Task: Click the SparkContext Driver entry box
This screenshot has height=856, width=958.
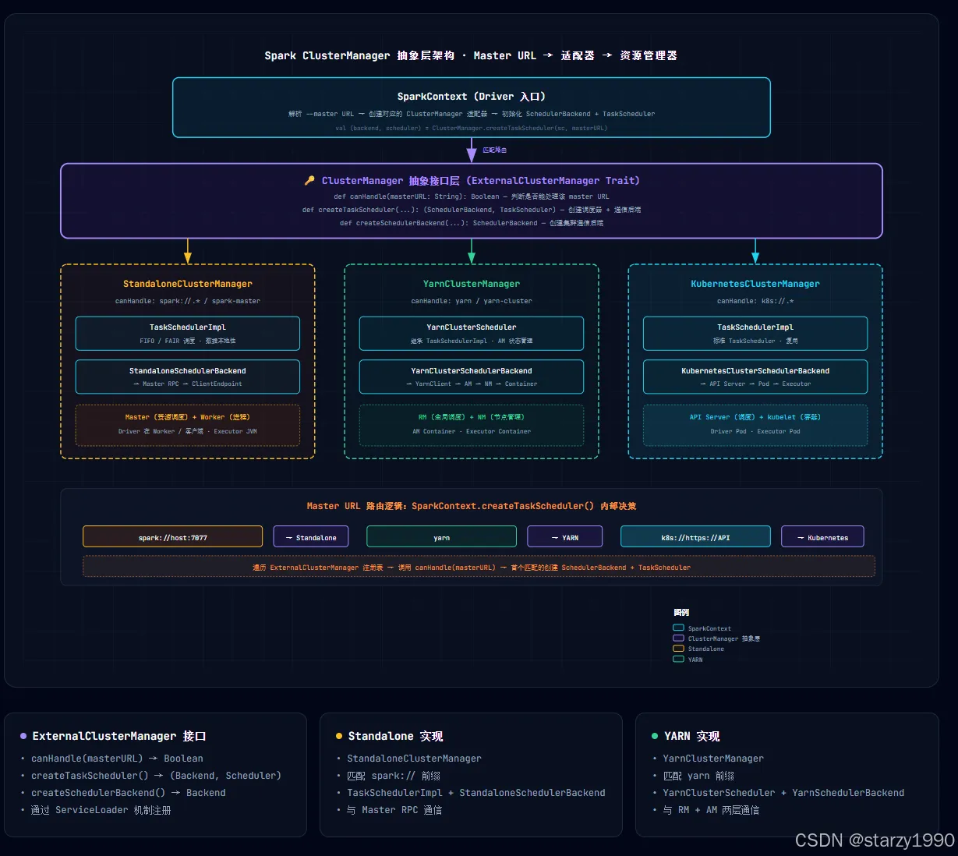Action: (x=472, y=108)
